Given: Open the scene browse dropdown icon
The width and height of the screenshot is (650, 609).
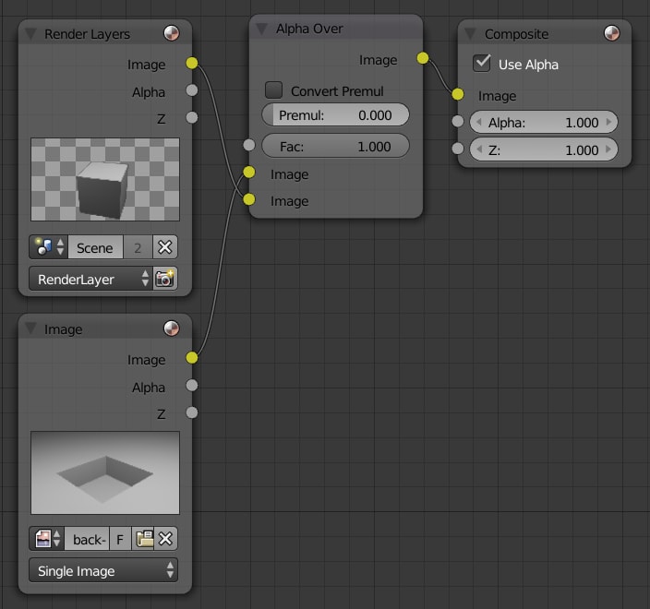Looking at the screenshot, I should [49, 247].
